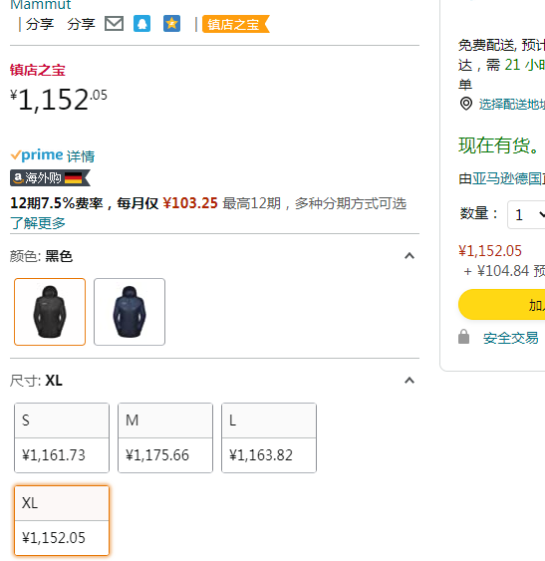
Task: Click the 颜色: 黑色 label
Action: pyautogui.click(x=41, y=256)
